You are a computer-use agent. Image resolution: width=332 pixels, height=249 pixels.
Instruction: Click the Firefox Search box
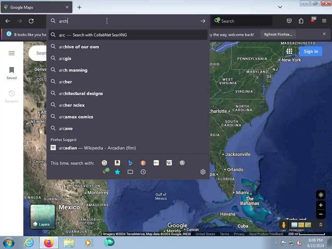[x=242, y=21]
